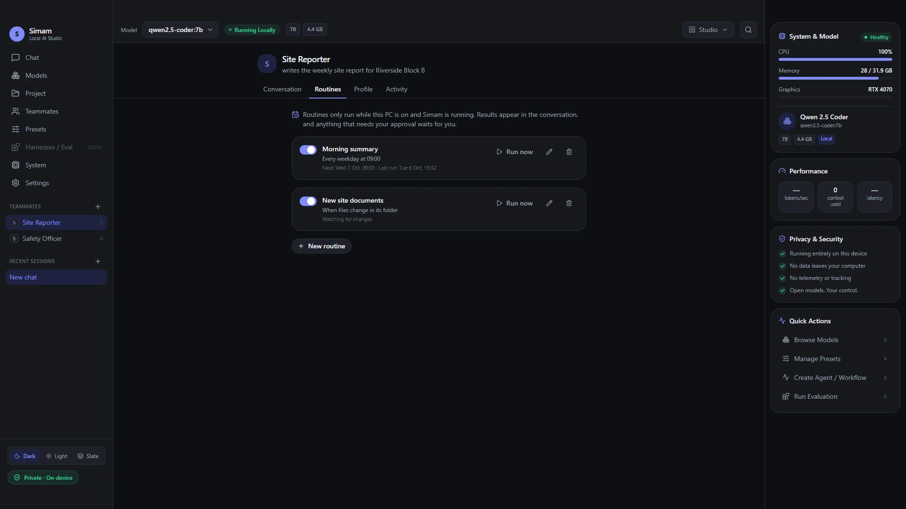Expand Create Agent / Workflow action
This screenshot has height=509, width=906.
point(835,378)
